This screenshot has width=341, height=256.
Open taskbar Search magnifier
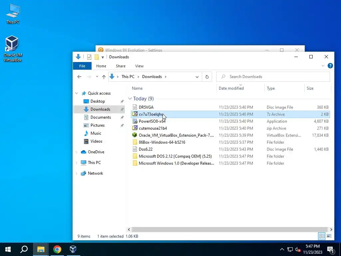click(24, 249)
